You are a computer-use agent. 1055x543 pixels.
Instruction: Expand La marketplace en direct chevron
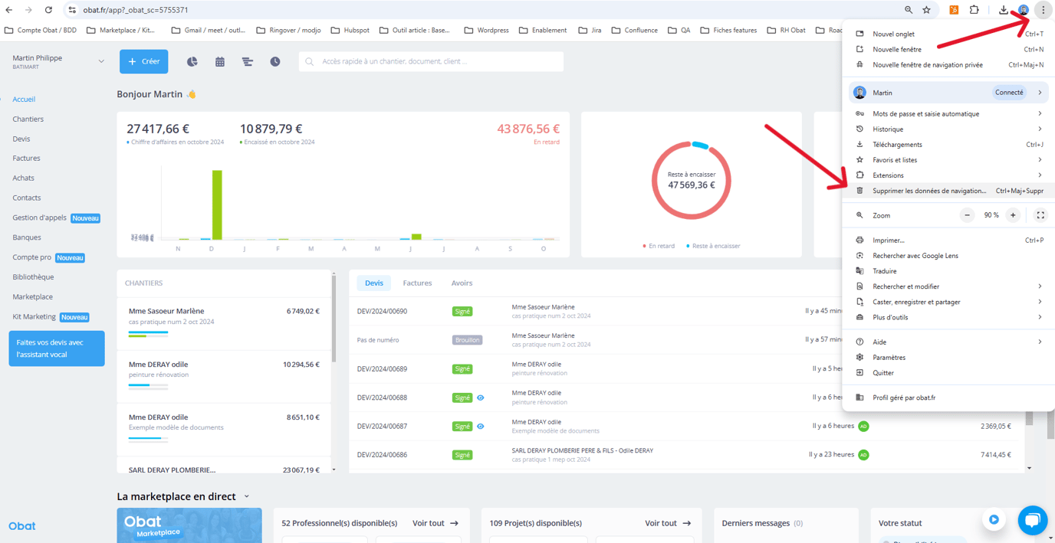tap(247, 496)
